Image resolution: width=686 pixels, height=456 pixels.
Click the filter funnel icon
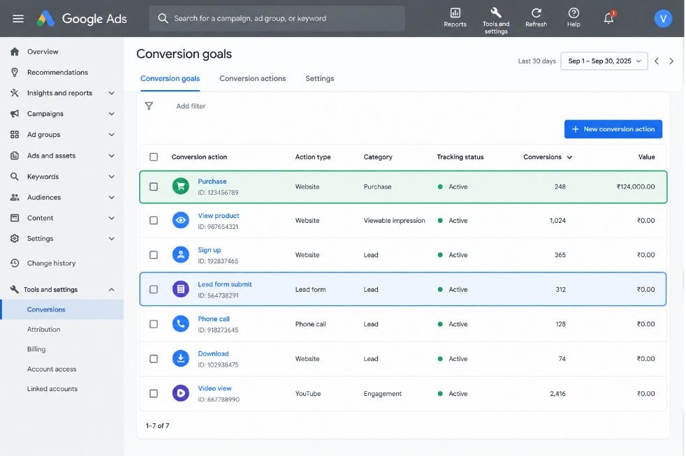[x=149, y=106]
